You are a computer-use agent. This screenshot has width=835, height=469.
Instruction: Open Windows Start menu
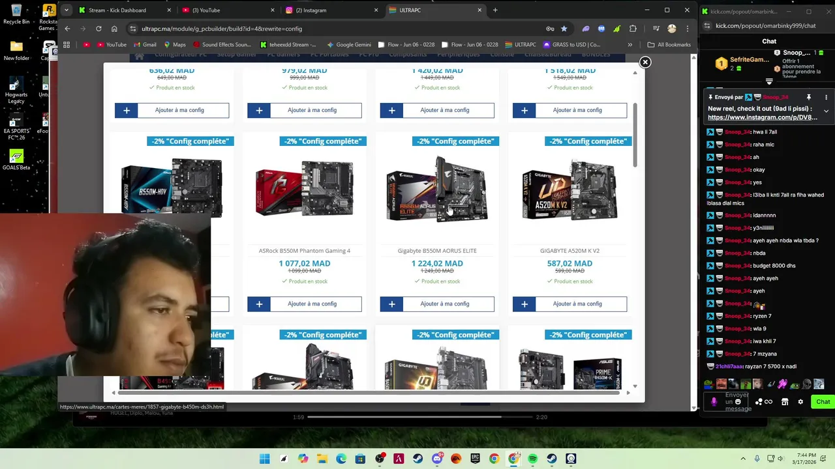tap(264, 459)
